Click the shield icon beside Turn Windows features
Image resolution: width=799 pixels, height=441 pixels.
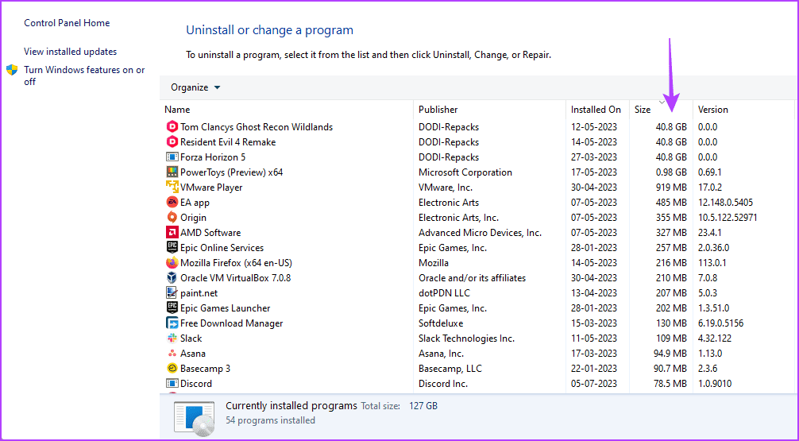pos(12,70)
